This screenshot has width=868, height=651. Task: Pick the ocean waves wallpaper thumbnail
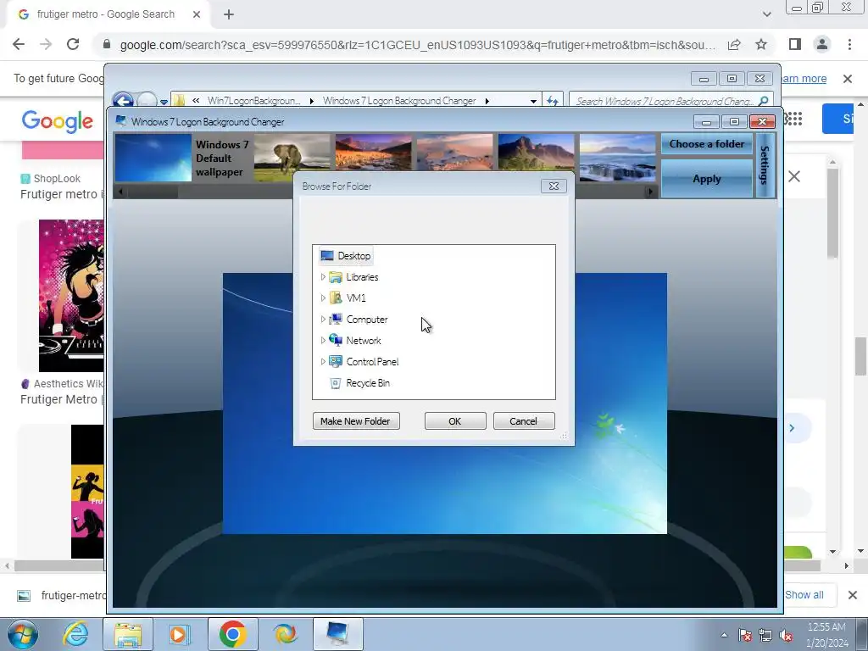[x=617, y=158]
